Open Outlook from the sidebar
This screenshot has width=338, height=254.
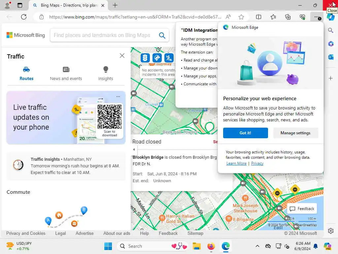click(x=331, y=57)
